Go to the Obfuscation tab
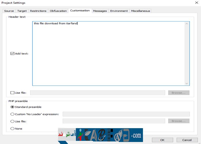 pos(58,11)
